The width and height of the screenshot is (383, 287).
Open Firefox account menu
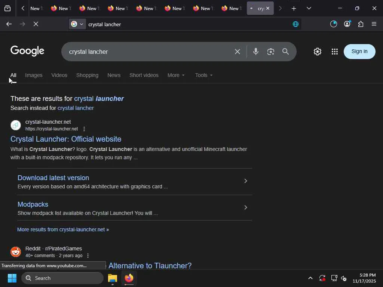(x=347, y=24)
